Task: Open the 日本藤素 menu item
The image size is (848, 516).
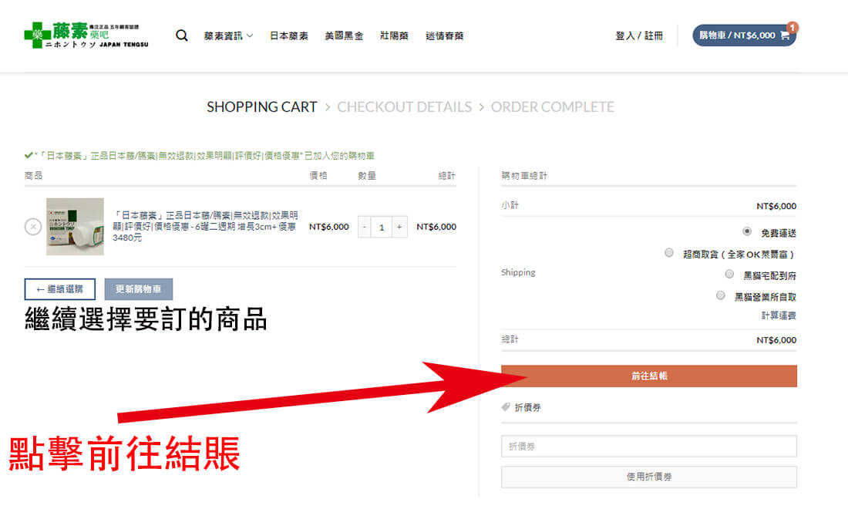Action: coord(289,35)
